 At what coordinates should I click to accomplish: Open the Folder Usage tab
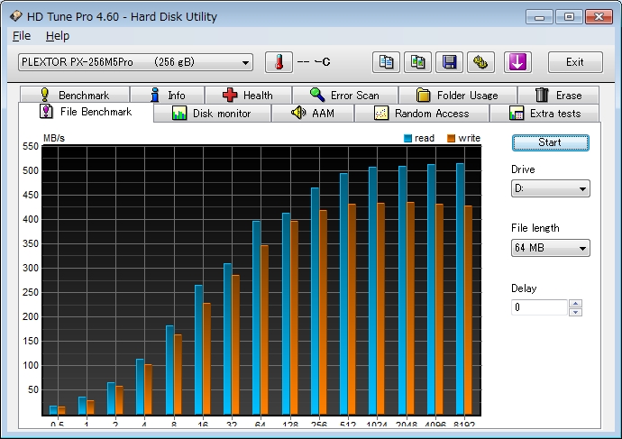(457, 95)
